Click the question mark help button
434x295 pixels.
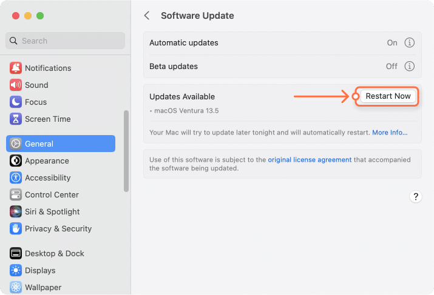tap(416, 196)
